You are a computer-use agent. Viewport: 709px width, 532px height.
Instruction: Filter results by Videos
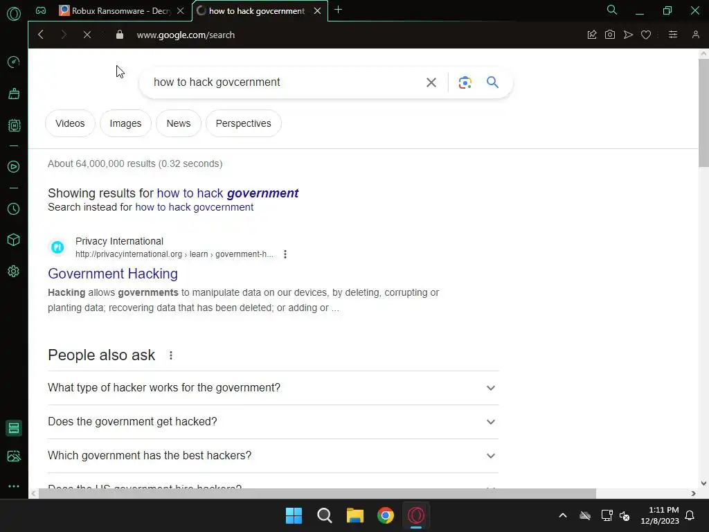pos(70,123)
